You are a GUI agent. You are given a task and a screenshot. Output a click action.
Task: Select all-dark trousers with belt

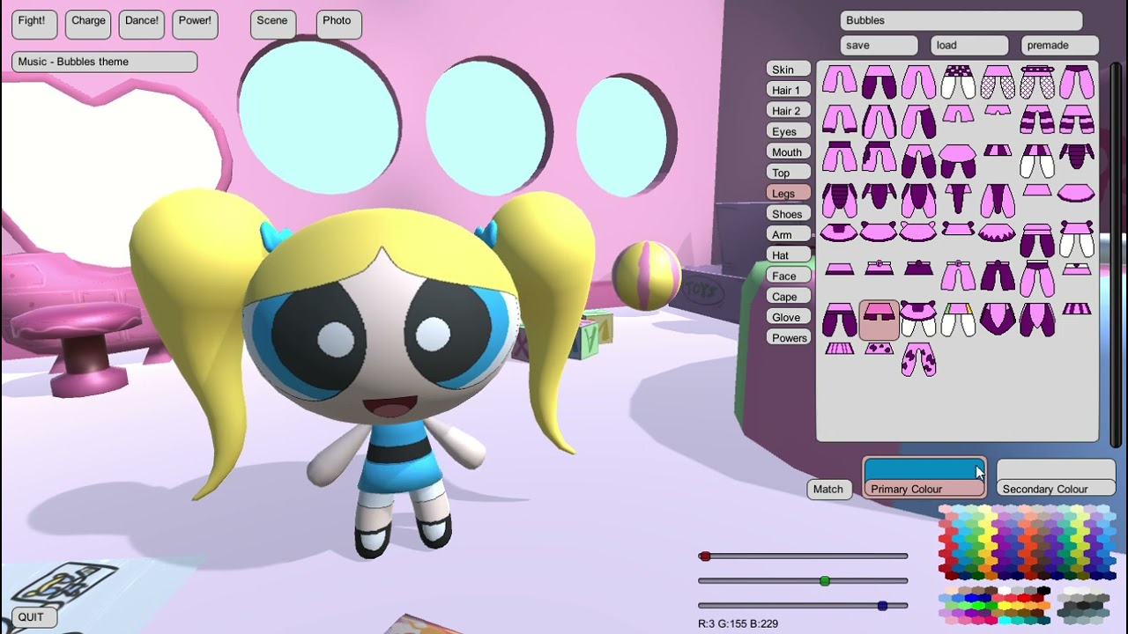(x=998, y=276)
